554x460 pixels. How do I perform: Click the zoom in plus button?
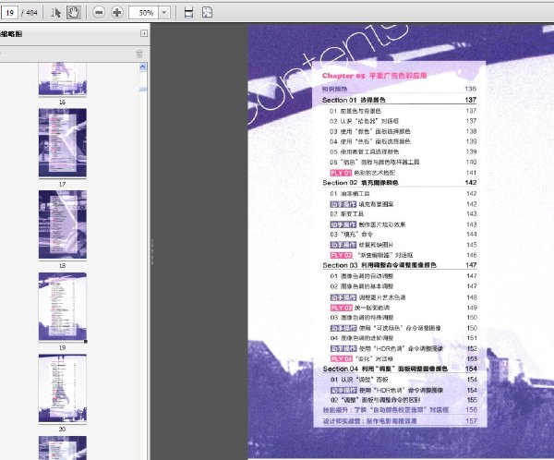(117, 13)
